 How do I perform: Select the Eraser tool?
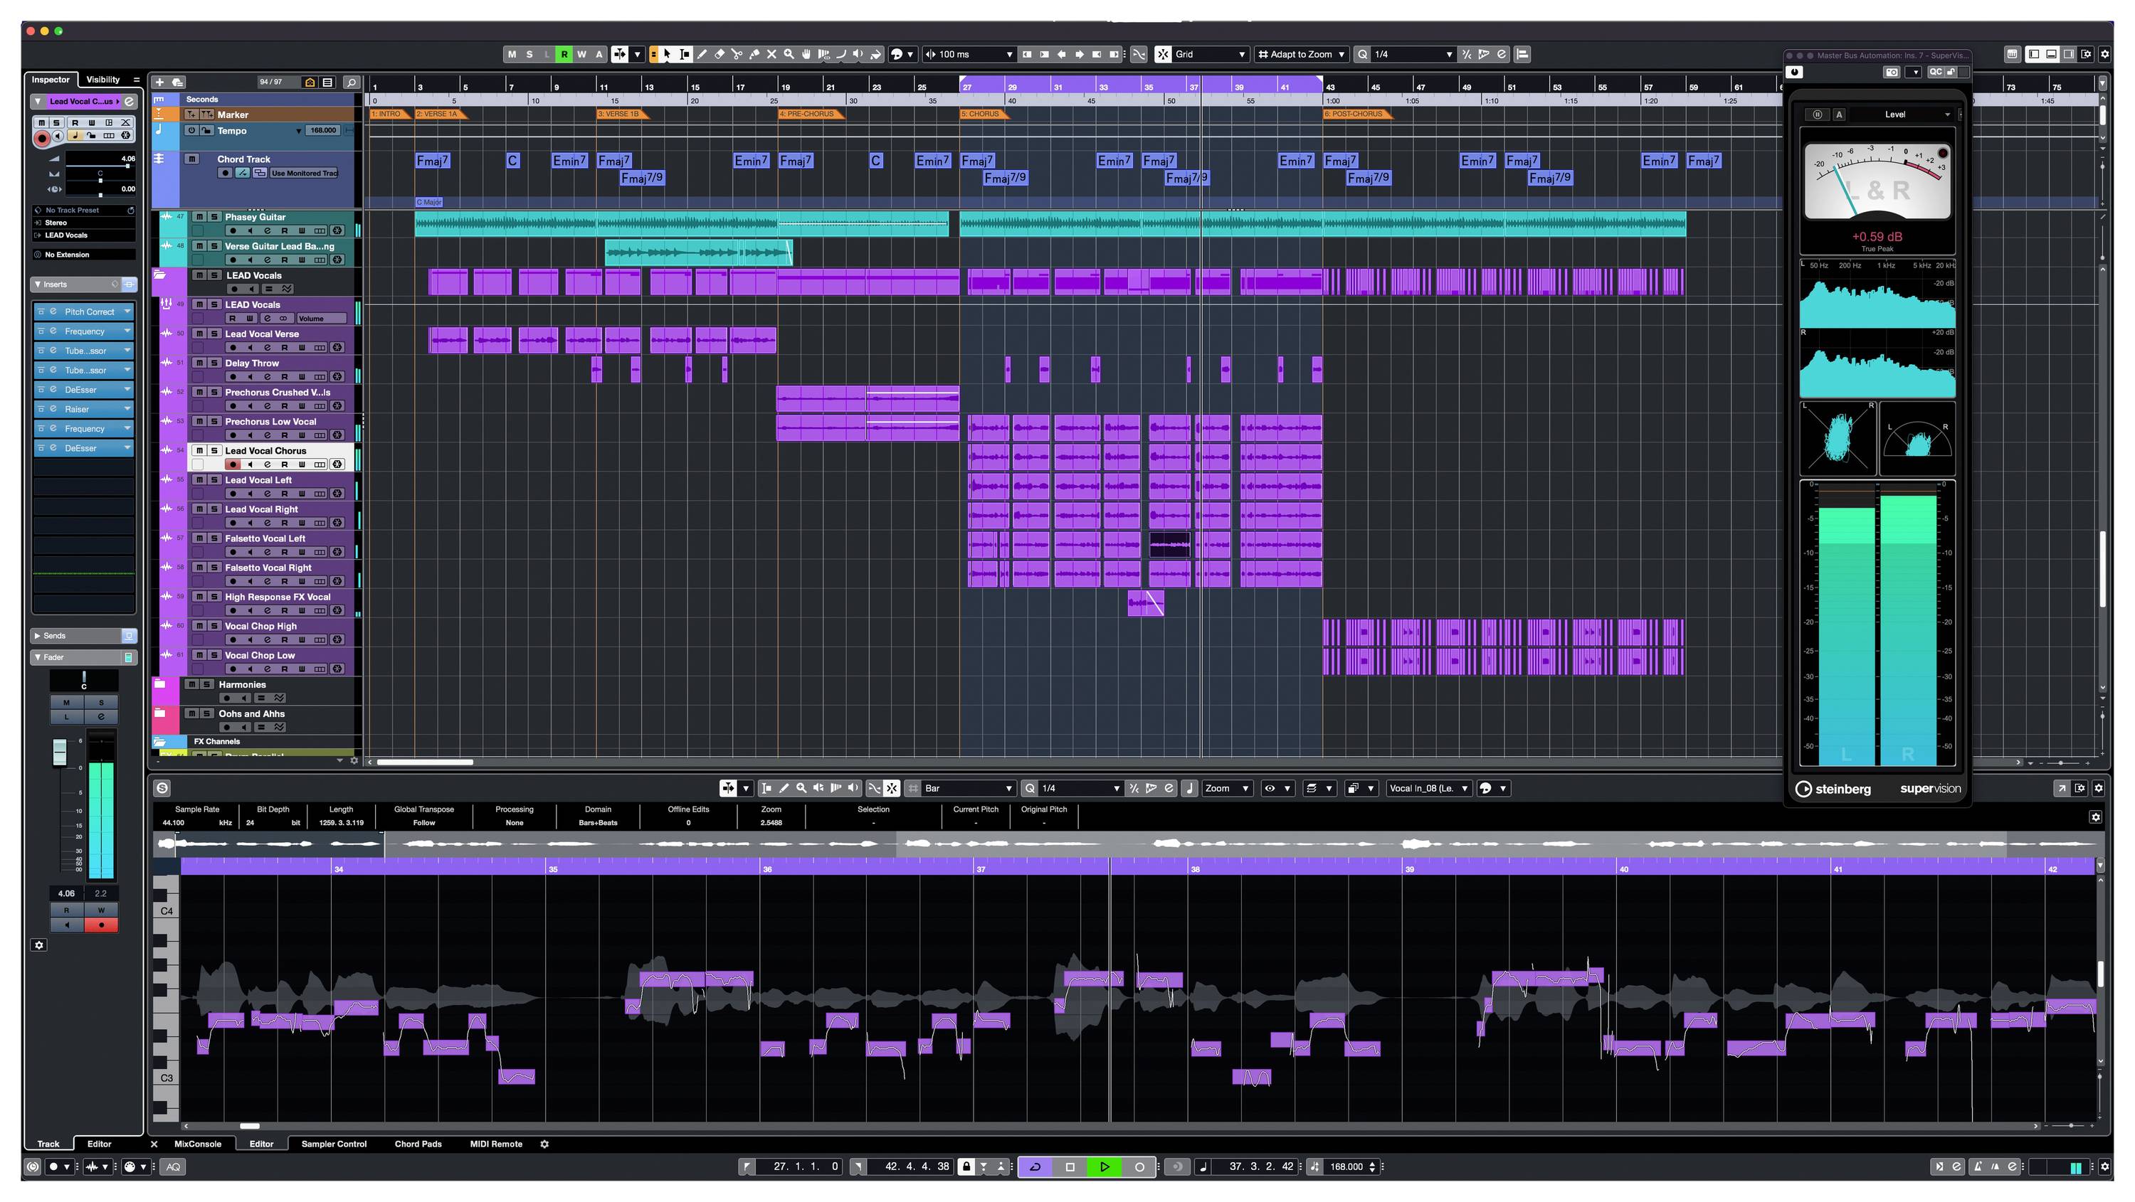719,54
